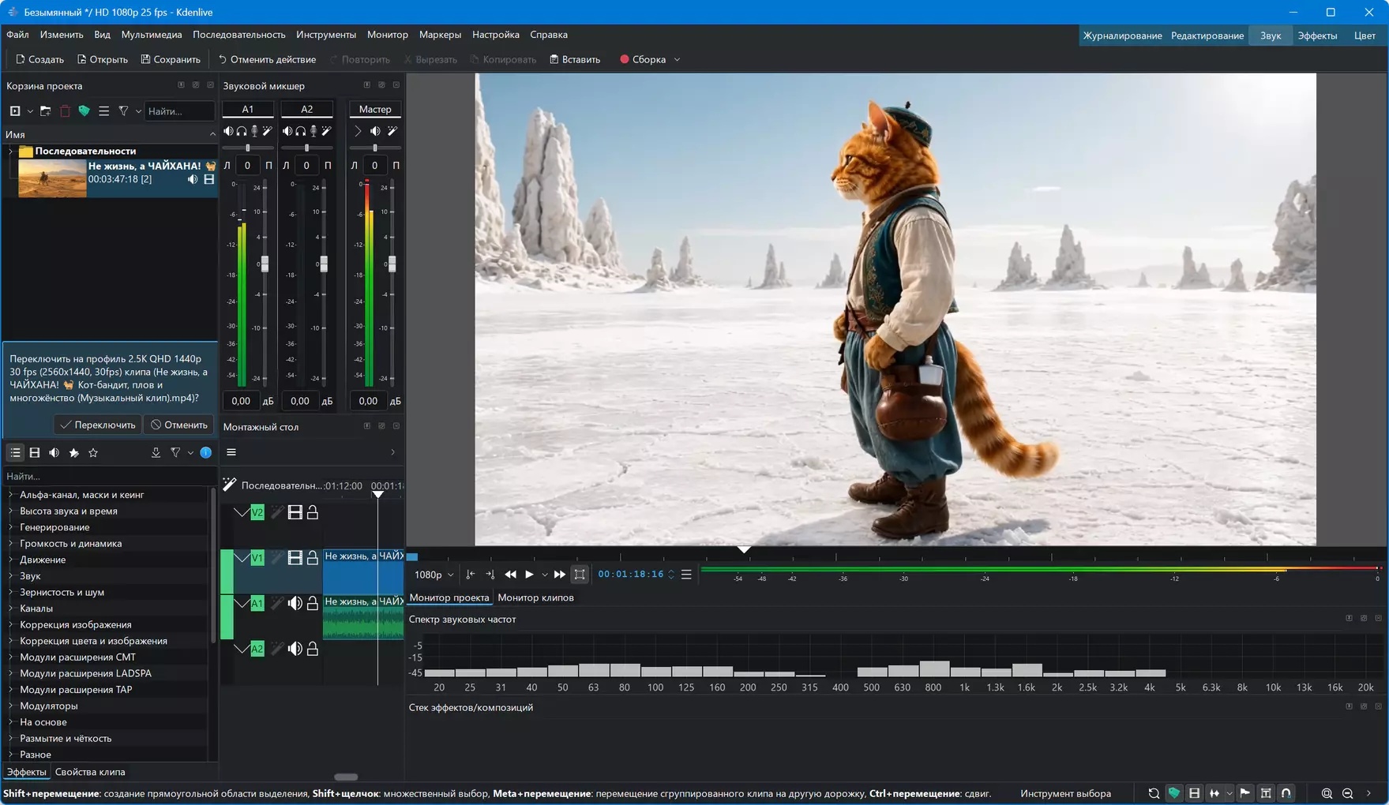Viewport: 1389px width, 805px height.
Task: Click the Отменить button in profile prompt
Action: coord(179,425)
